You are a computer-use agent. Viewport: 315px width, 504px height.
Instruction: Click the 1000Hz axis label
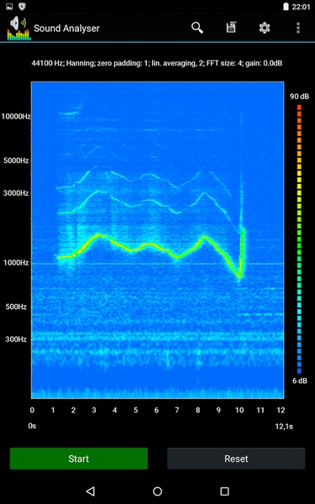(x=16, y=263)
